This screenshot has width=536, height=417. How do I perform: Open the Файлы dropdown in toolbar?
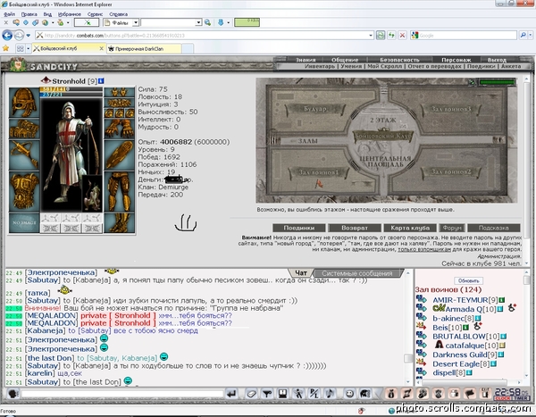pos(136,22)
